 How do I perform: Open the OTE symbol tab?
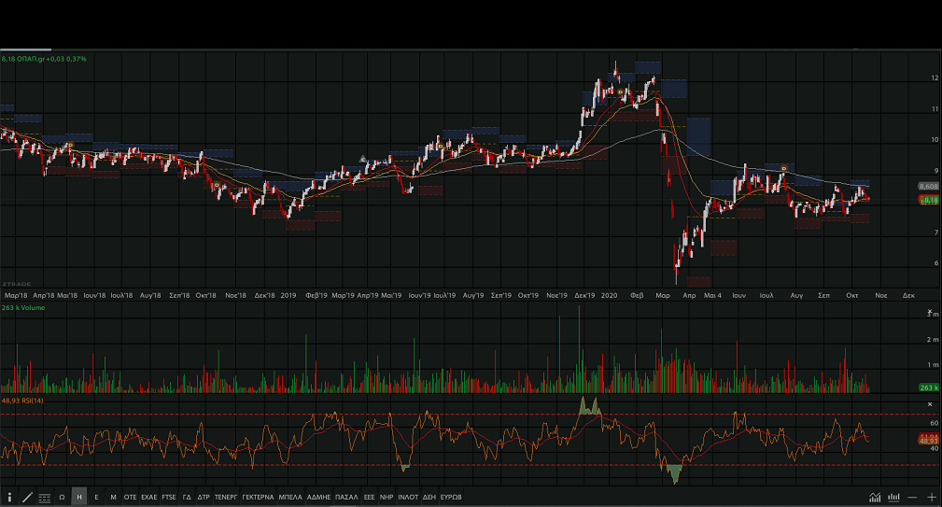pyautogui.click(x=131, y=497)
